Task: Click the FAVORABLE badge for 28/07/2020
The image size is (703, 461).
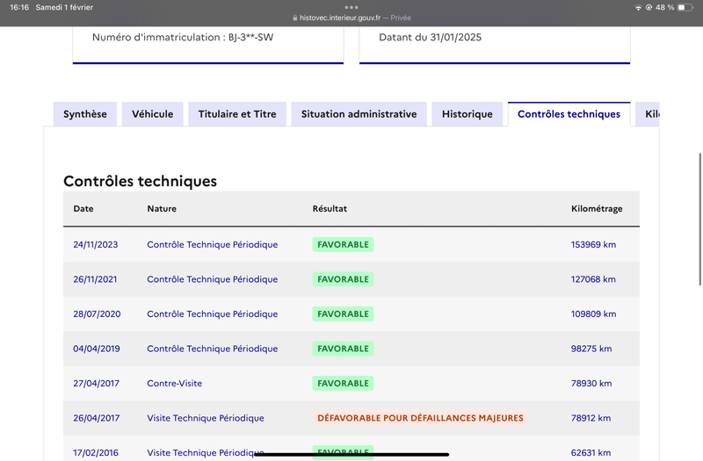Action: coord(343,314)
